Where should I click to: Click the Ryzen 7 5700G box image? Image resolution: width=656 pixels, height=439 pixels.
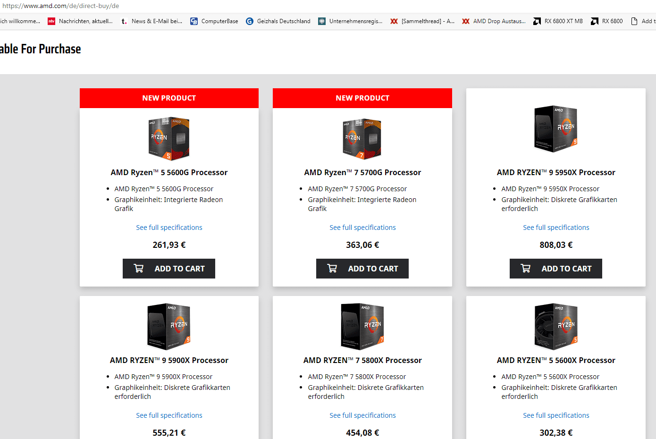pos(362,139)
